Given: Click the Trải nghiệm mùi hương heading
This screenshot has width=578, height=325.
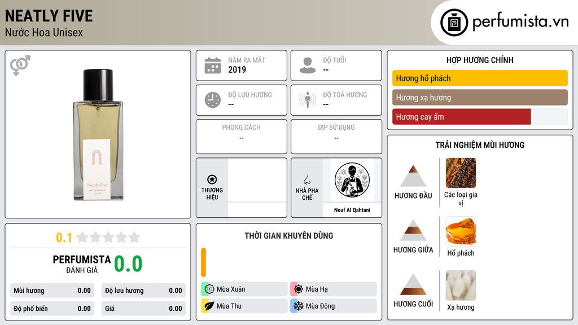Looking at the screenshot, I should click(x=480, y=145).
